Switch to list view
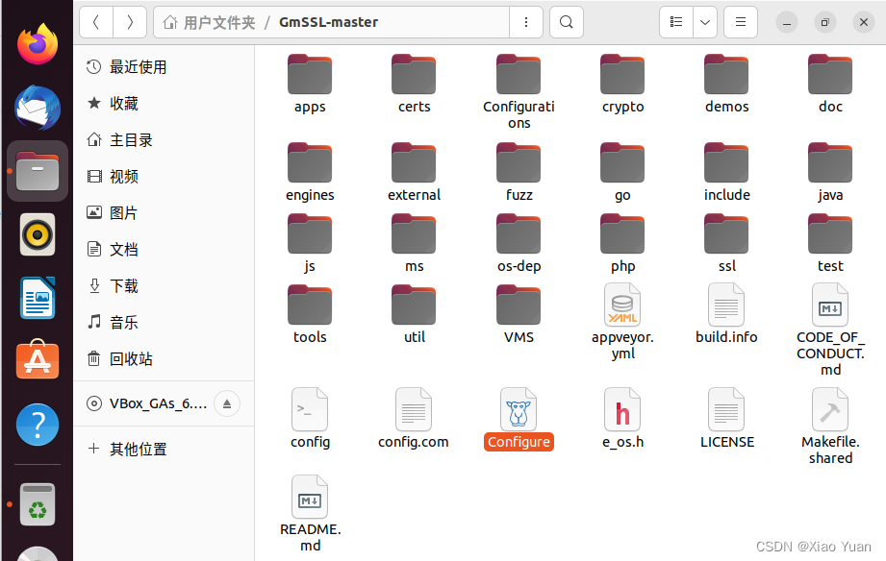Viewport: 886px width, 561px height. pos(675,22)
